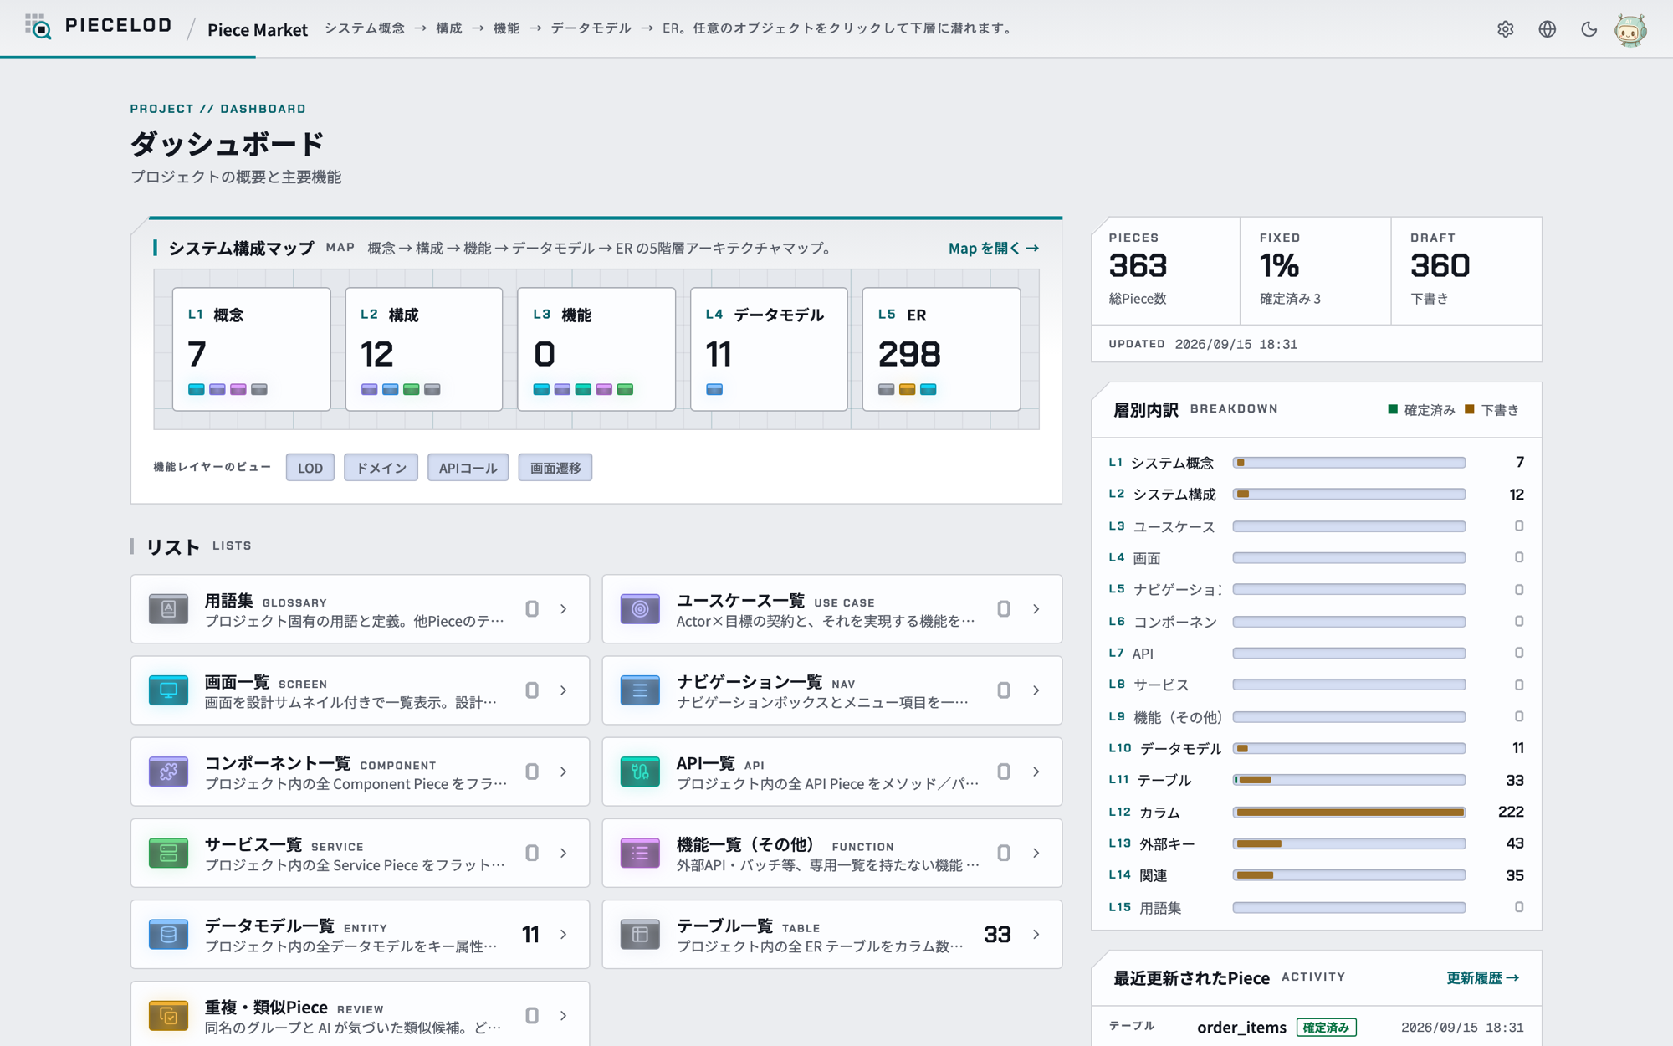1673x1046 pixels.
Task: Click the 用語集 glossary icon
Action: (168, 609)
